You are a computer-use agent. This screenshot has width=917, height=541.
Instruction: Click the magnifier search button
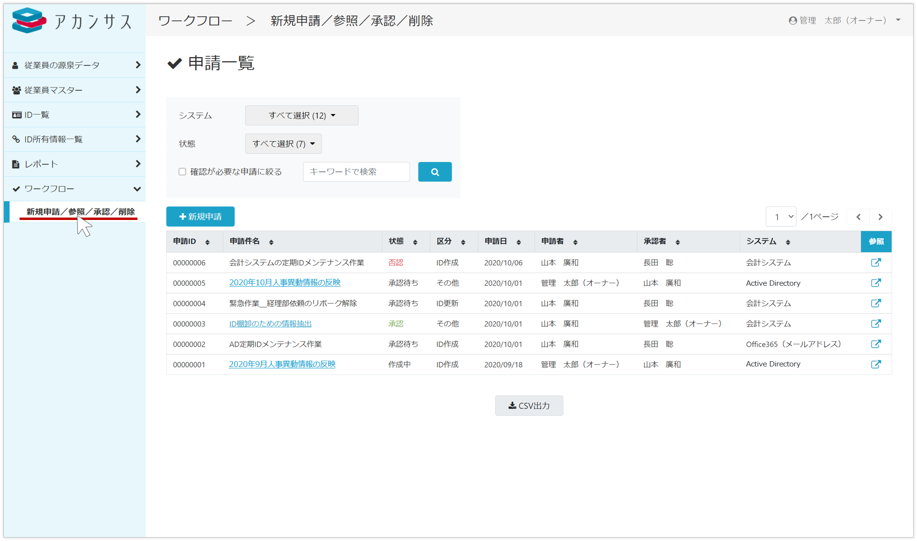[434, 172]
